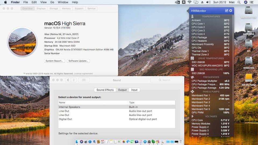
Task: Open Safari in the Dock
Action: (x=90, y=142)
